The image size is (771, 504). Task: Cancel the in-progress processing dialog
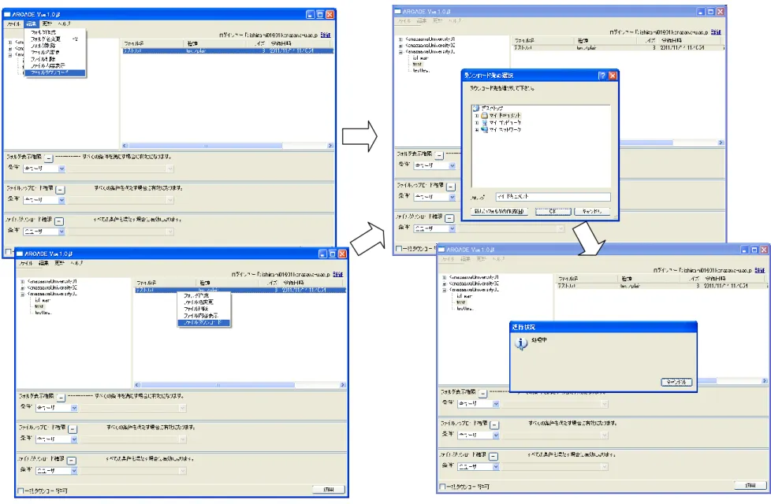(x=676, y=382)
